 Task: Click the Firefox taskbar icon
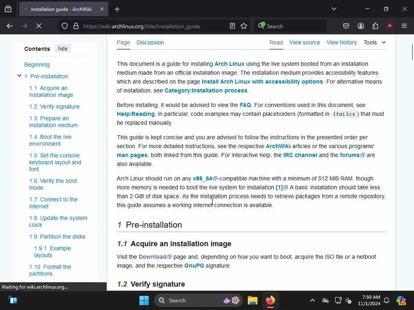pos(270,300)
